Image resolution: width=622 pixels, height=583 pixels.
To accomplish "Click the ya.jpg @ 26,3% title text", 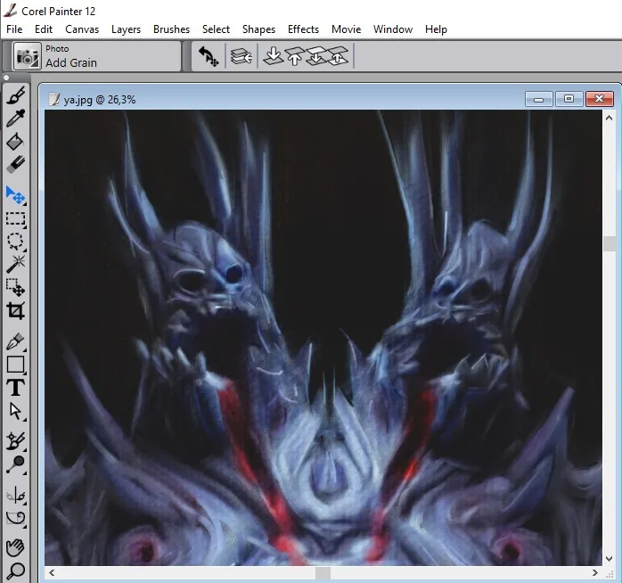I will click(x=100, y=100).
